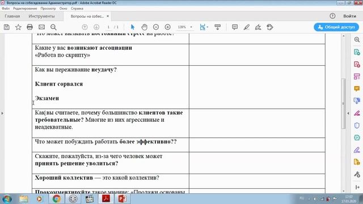Open the Create PDF tool in right pane
The height and width of the screenshot is (204, 363).
[x=357, y=64]
